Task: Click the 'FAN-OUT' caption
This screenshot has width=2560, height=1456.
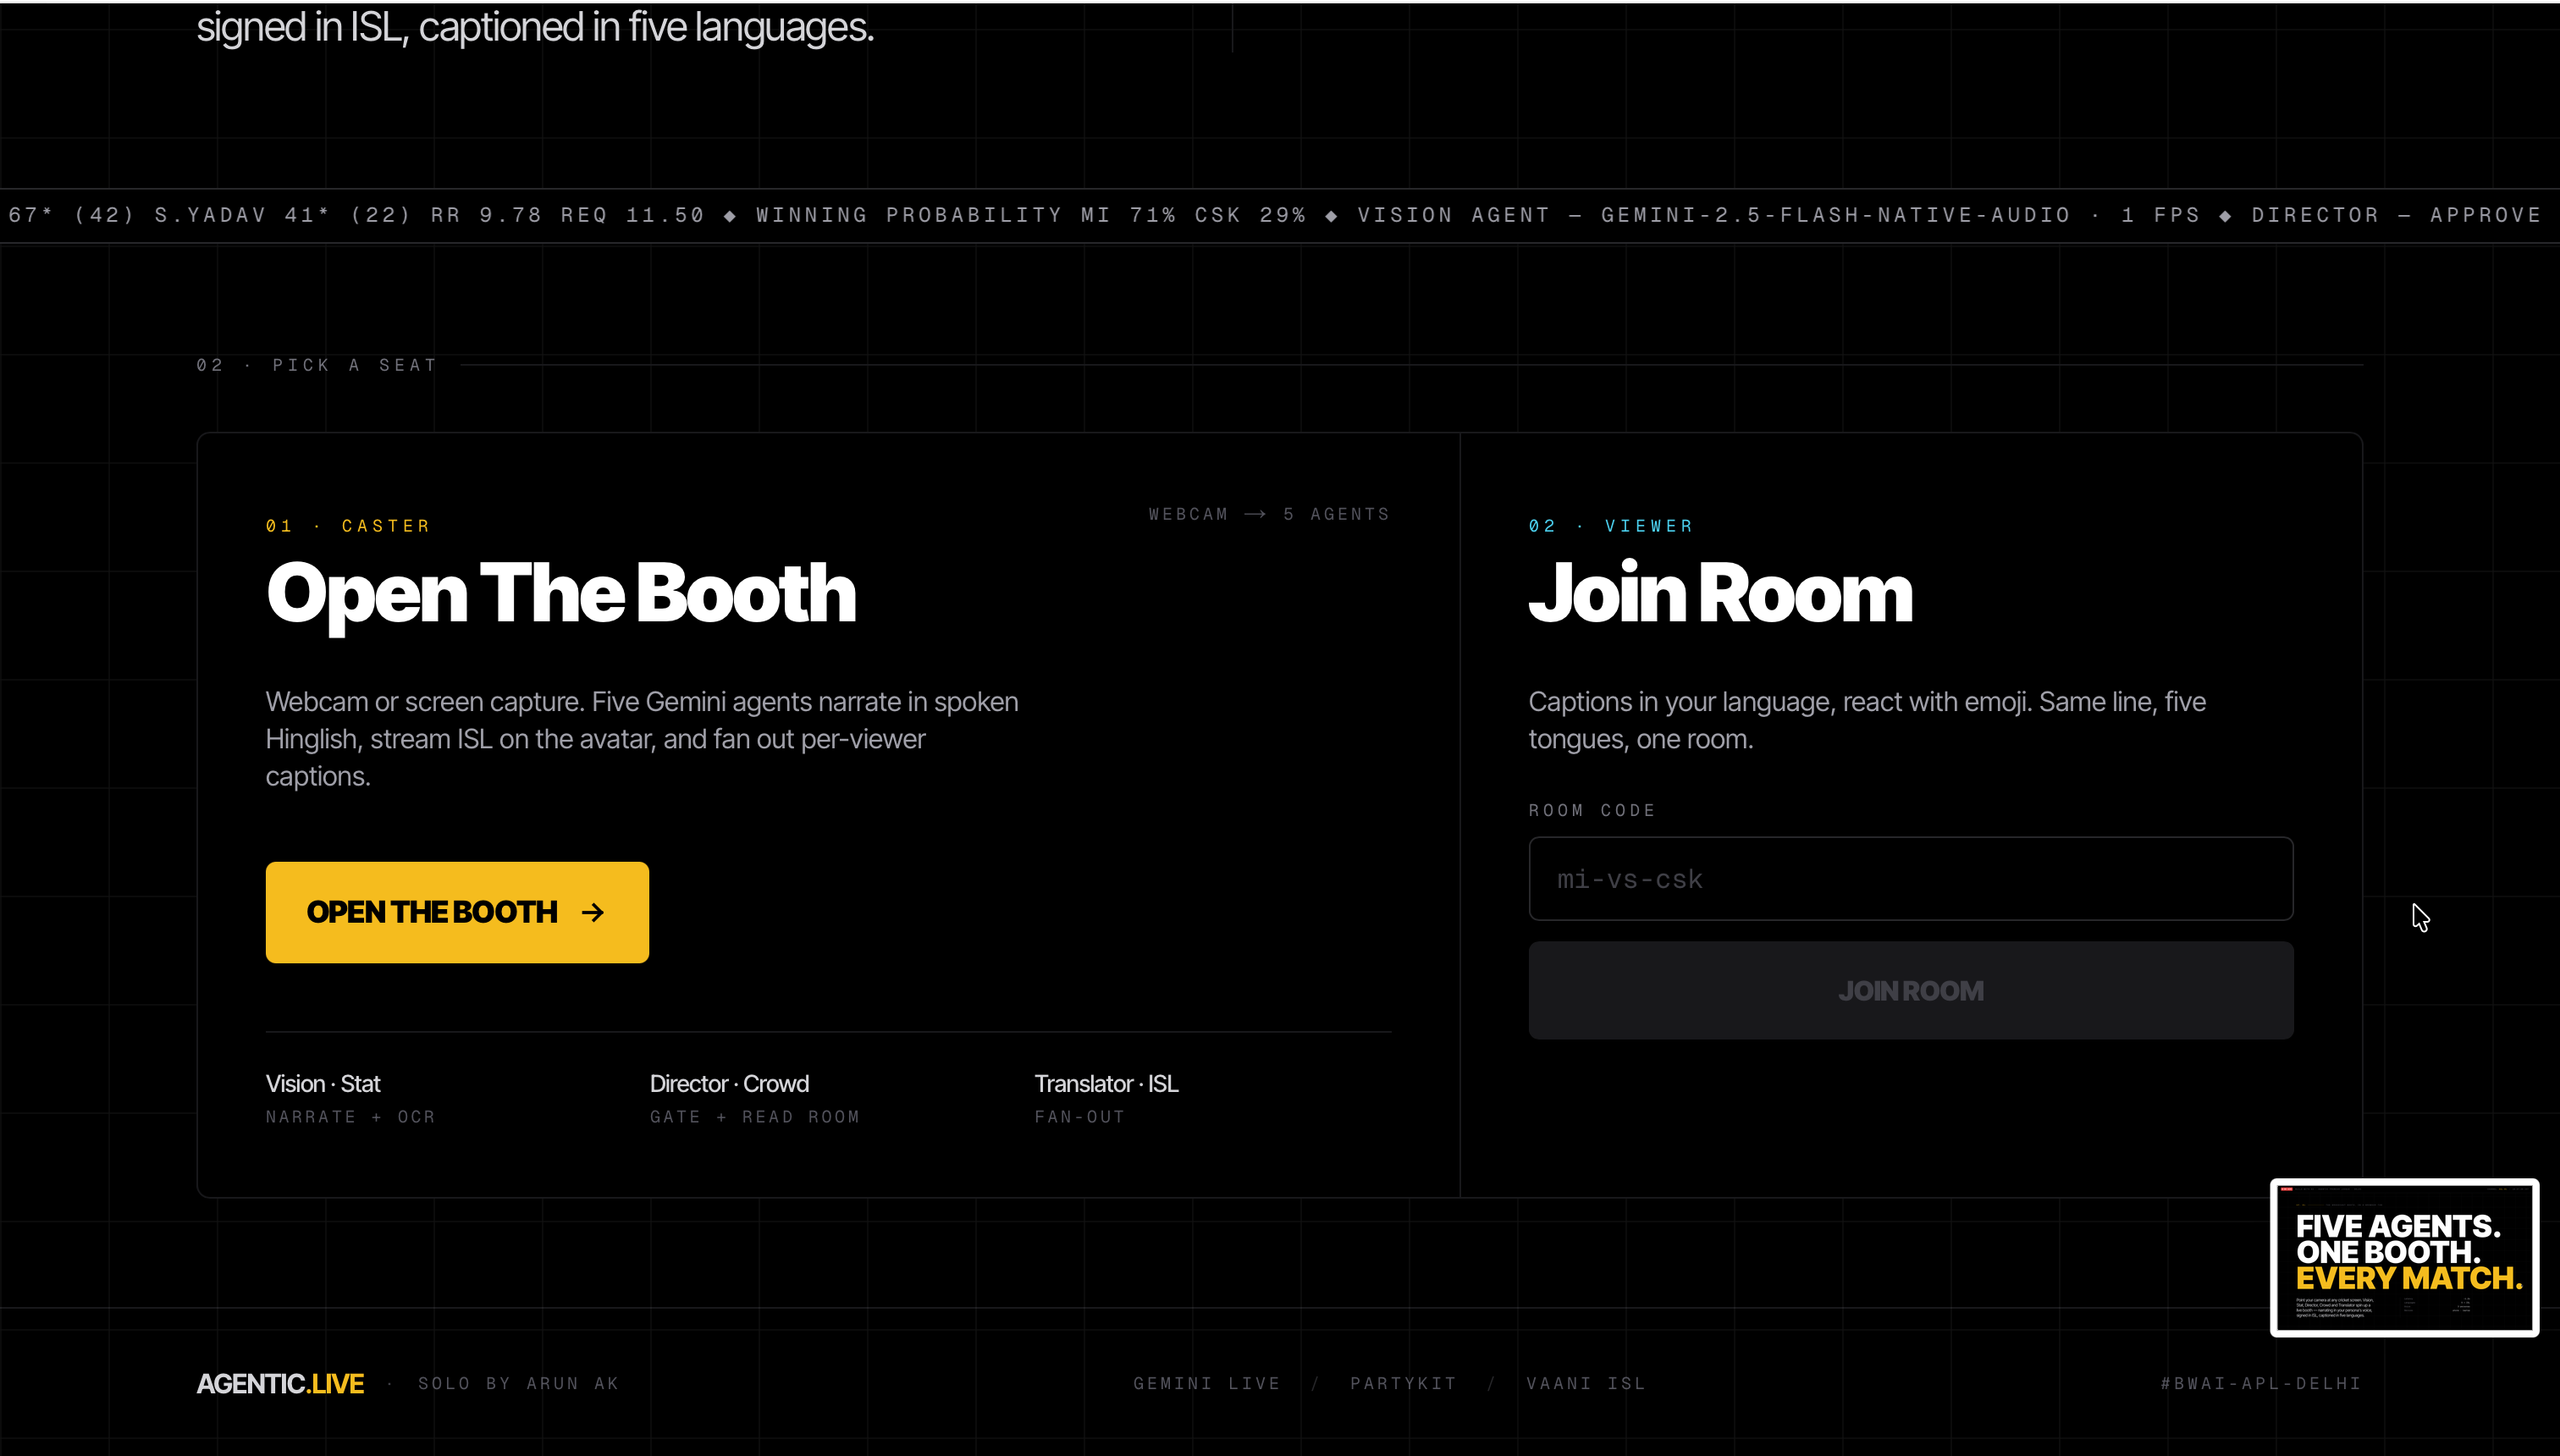Action: click(1080, 1117)
